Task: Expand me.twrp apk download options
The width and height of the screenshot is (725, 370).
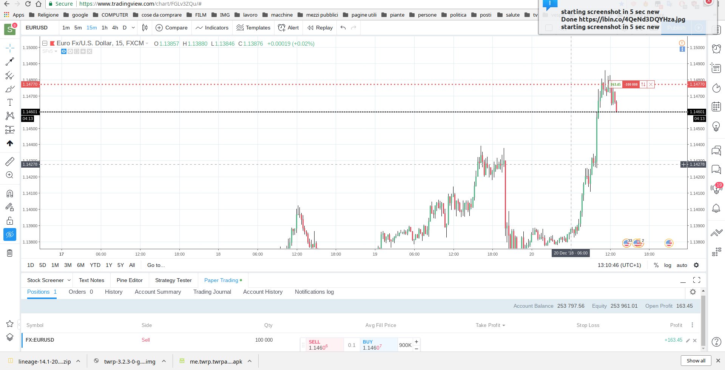Action: [250, 361]
